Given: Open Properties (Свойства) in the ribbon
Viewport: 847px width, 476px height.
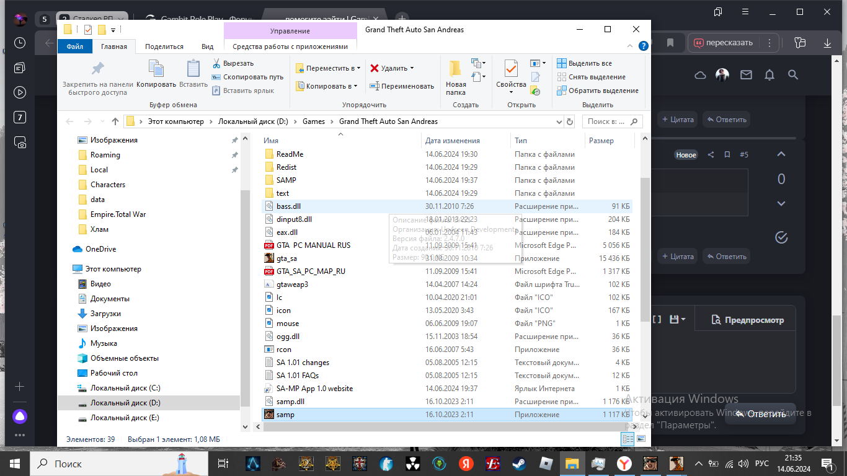Looking at the screenshot, I should pyautogui.click(x=511, y=73).
